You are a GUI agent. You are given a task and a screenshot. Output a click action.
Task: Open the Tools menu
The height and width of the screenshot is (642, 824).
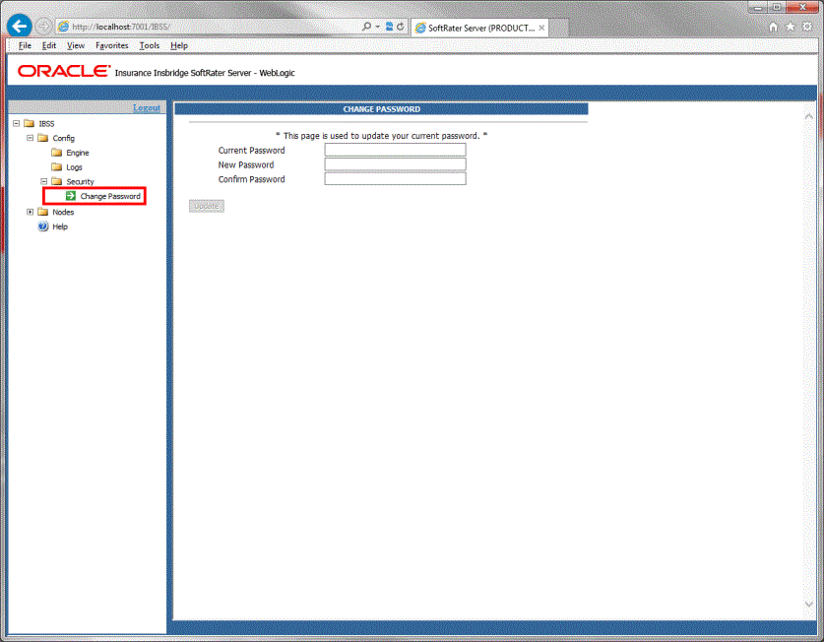pos(150,45)
